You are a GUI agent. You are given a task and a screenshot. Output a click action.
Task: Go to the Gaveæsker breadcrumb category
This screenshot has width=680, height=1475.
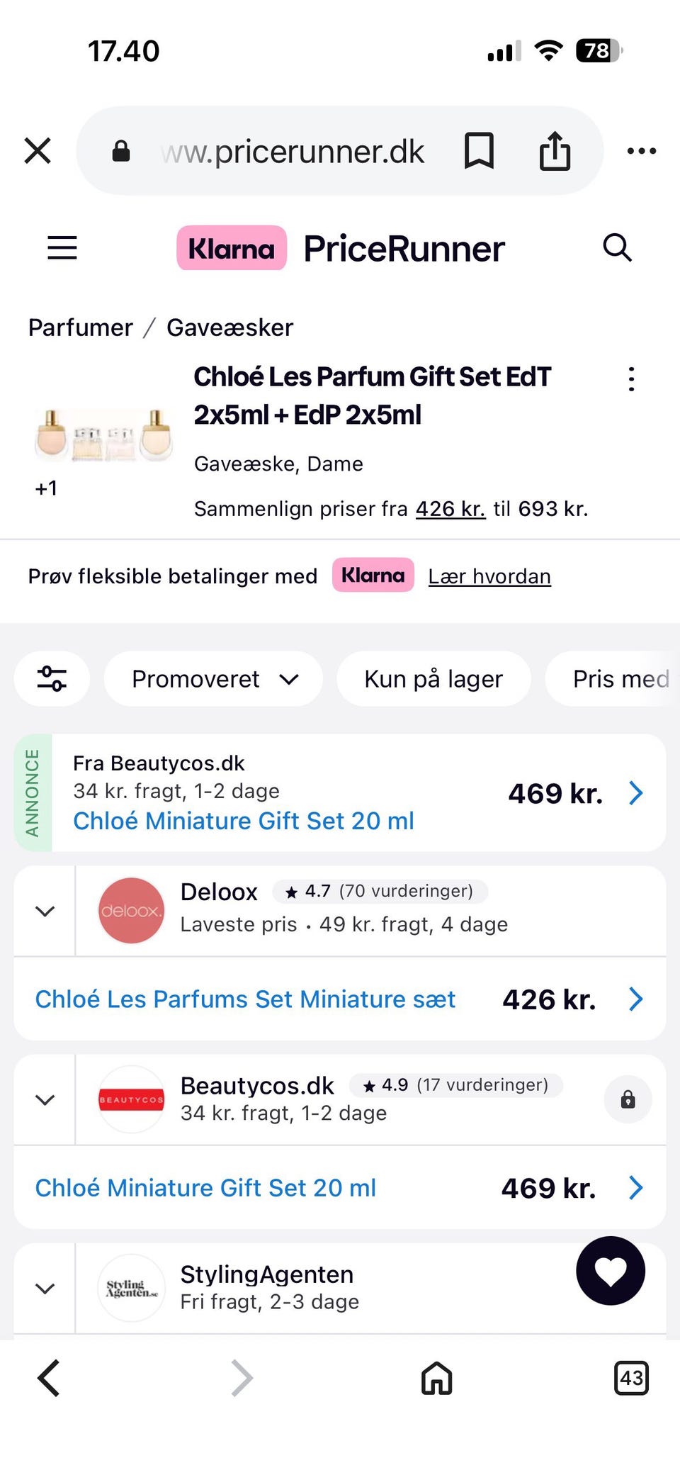click(229, 327)
